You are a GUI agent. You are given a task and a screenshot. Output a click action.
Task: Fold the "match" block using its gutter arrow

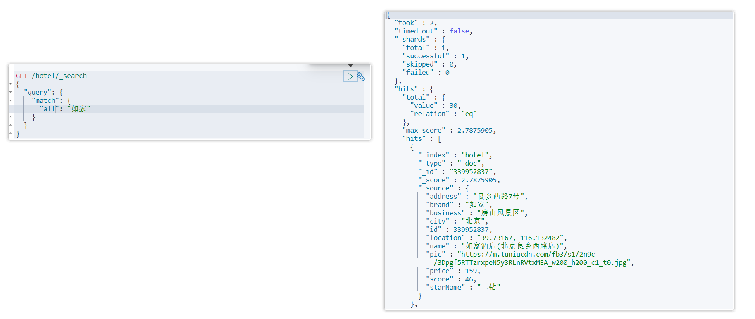[10, 100]
